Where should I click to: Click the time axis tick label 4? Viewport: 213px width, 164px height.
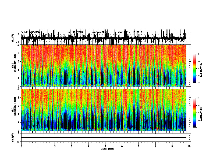(88, 146)
